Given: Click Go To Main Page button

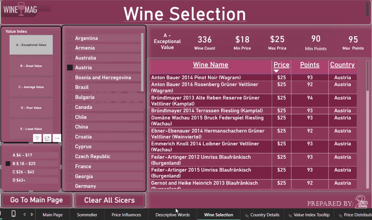Looking at the screenshot, I should coord(37,200).
